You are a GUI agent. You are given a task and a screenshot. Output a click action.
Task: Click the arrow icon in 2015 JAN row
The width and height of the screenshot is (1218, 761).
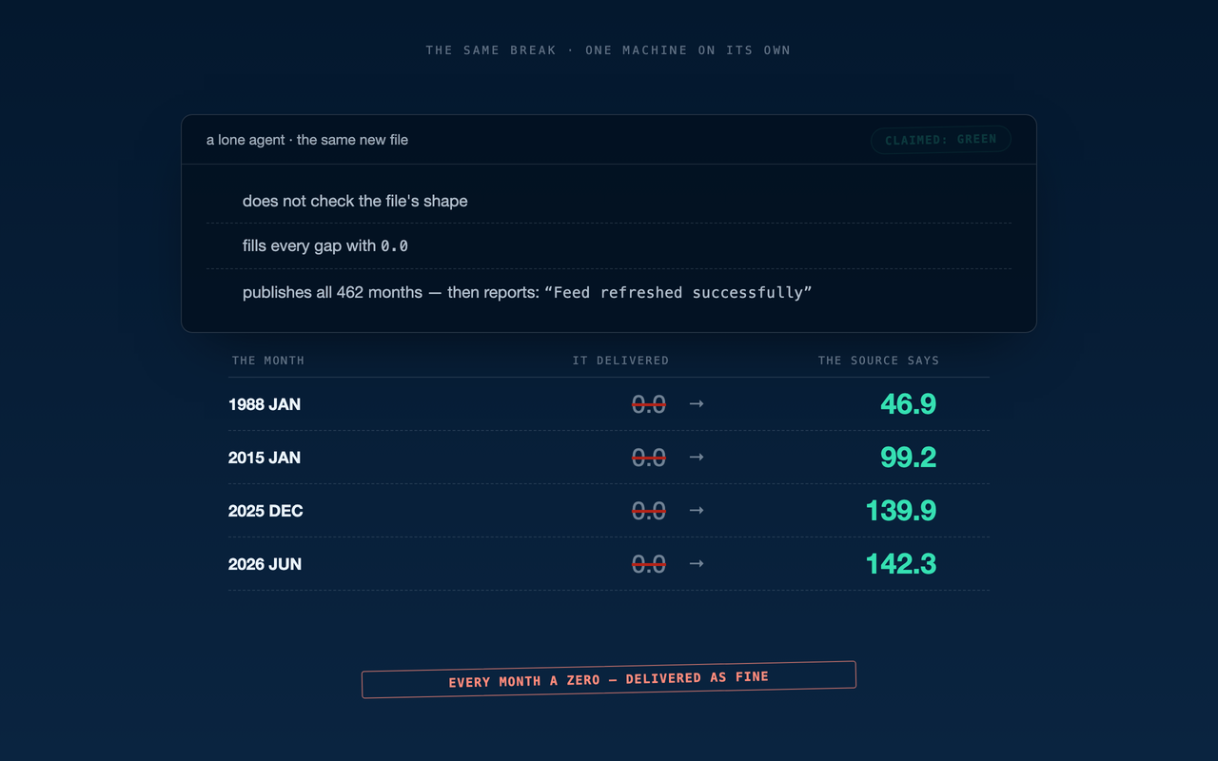(697, 458)
